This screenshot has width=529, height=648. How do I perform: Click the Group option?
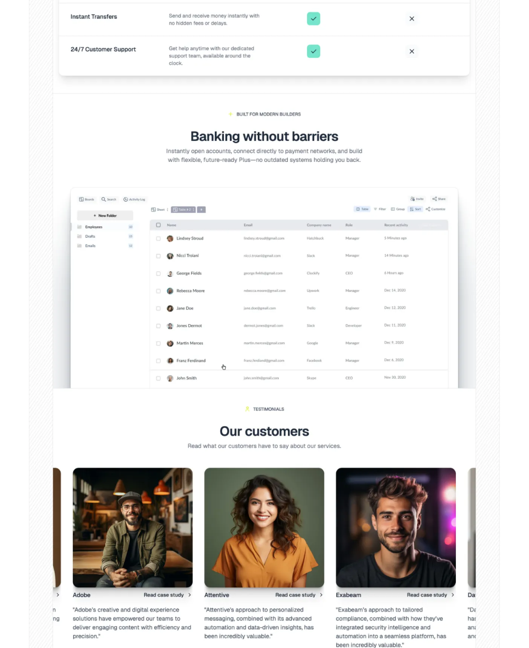398,209
